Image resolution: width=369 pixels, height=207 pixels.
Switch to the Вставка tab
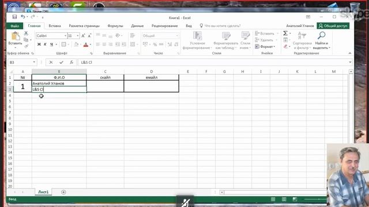(x=55, y=26)
